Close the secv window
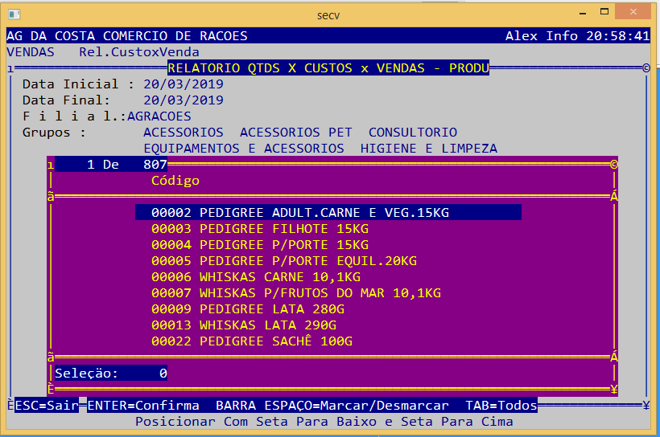This screenshot has width=660, height=437. point(633,12)
